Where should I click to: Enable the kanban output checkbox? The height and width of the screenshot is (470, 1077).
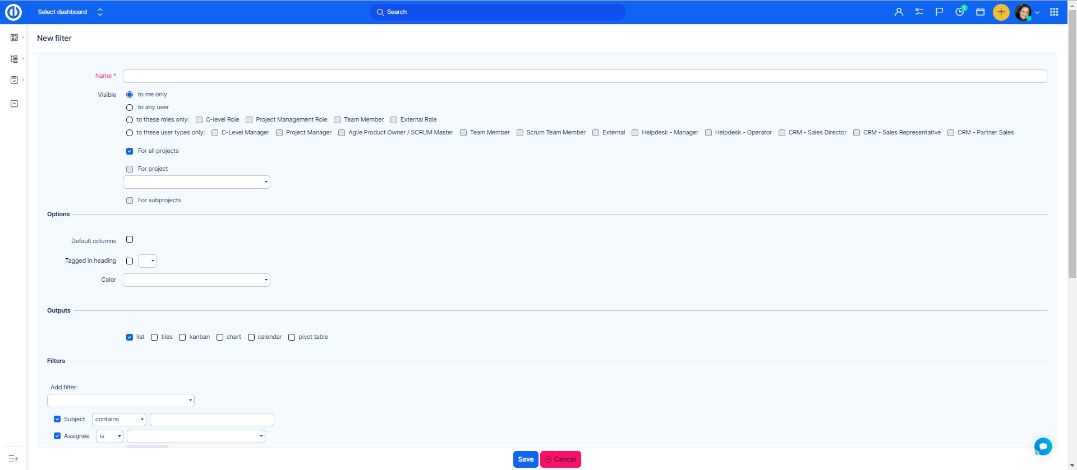tap(182, 337)
